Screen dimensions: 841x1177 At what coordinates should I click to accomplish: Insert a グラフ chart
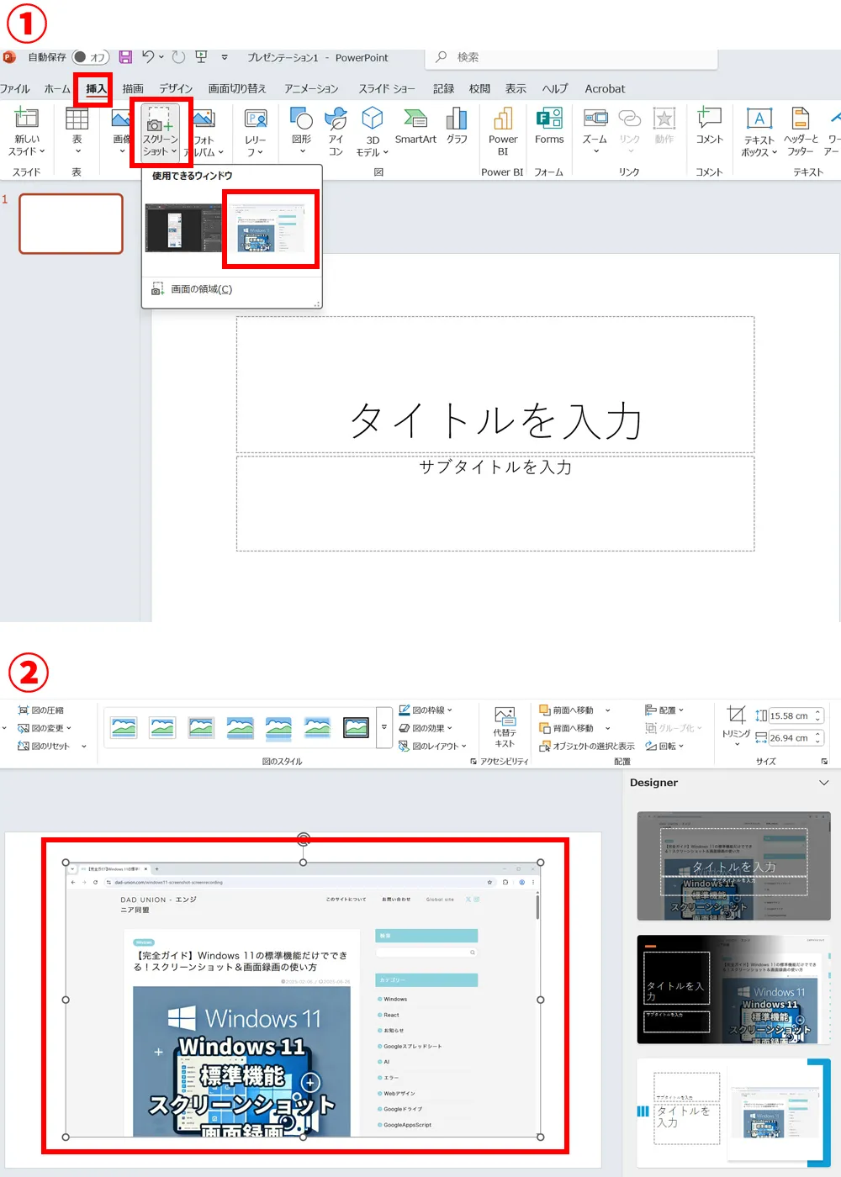click(457, 127)
